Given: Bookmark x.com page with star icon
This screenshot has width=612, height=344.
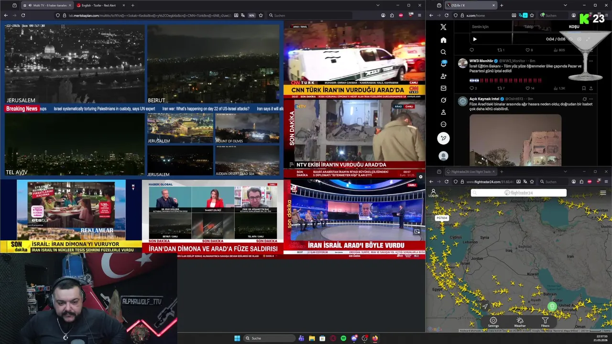Looking at the screenshot, I should [x=531, y=15].
